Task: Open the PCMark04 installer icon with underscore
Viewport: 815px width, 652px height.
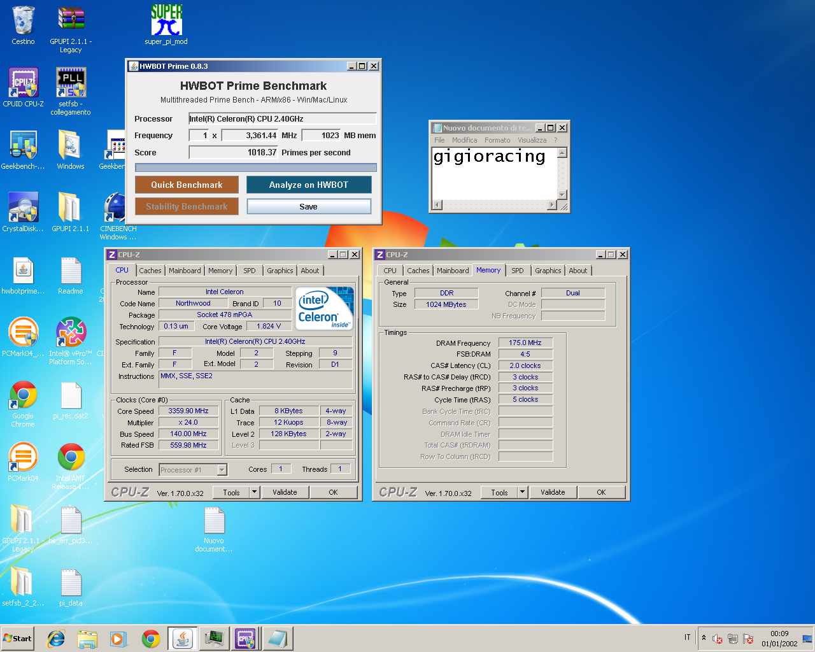Action: pyautogui.click(x=23, y=337)
